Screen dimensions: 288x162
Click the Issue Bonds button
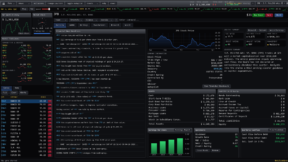click(x=202, y=150)
